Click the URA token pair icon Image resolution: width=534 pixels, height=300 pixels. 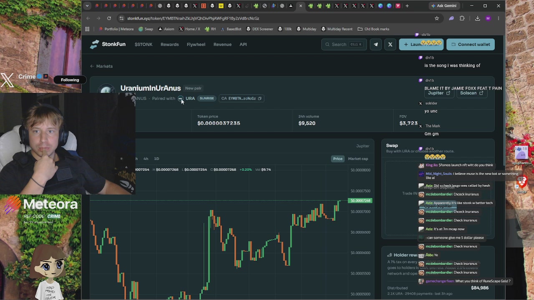point(181,98)
